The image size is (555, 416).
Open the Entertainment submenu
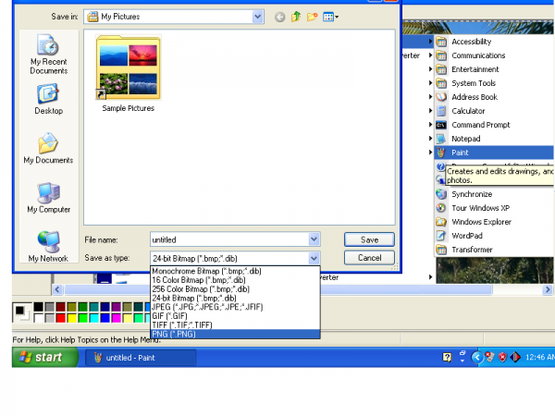[x=494, y=69]
